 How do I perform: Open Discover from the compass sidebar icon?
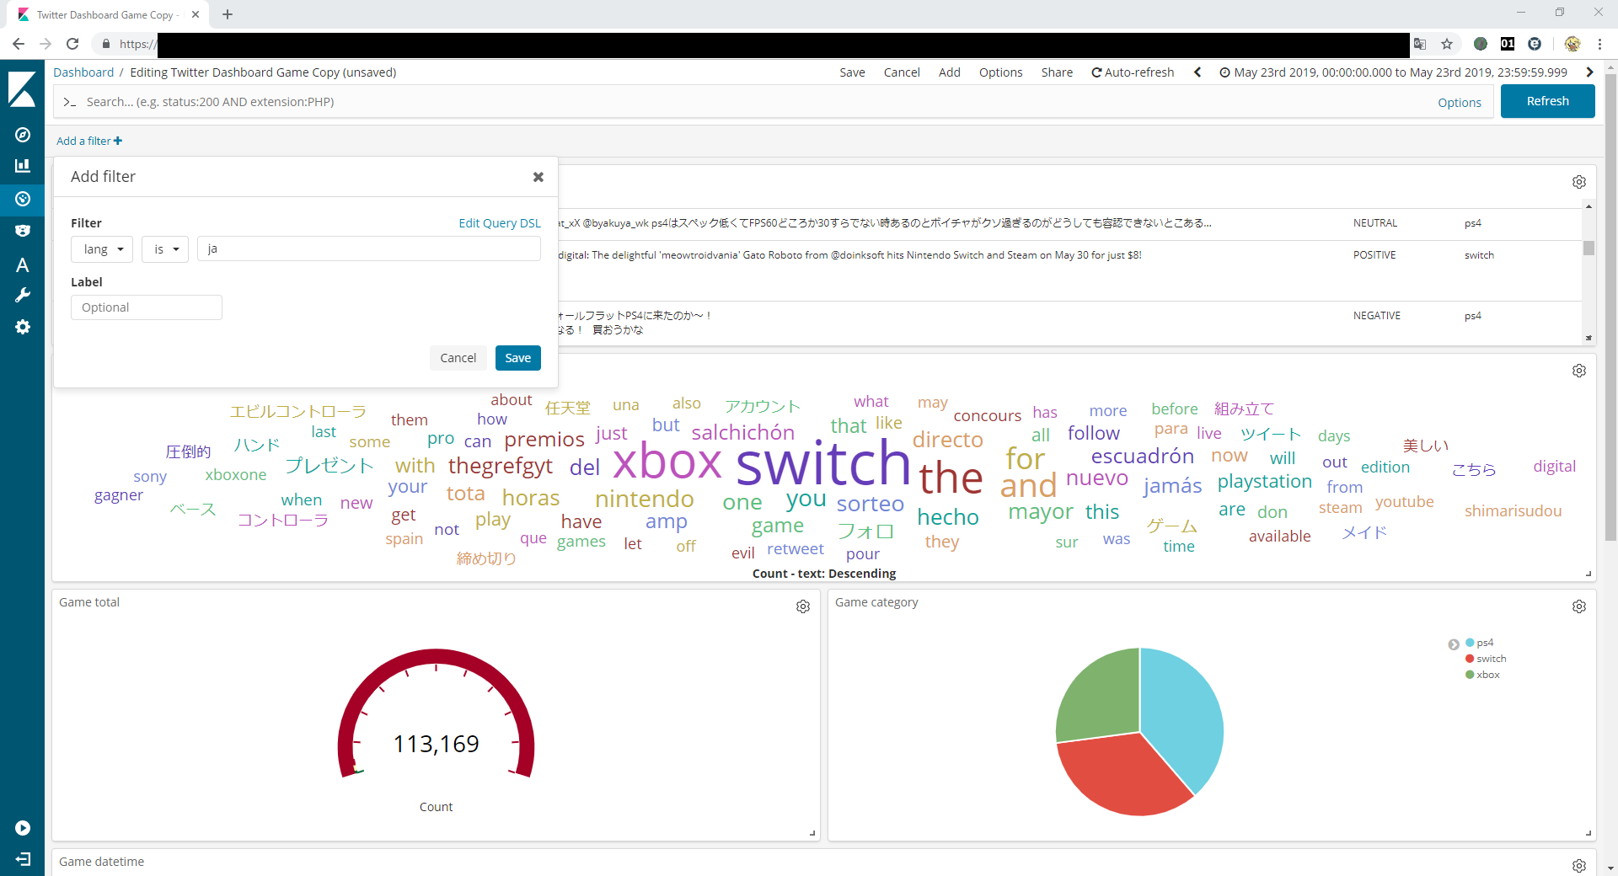(23, 135)
